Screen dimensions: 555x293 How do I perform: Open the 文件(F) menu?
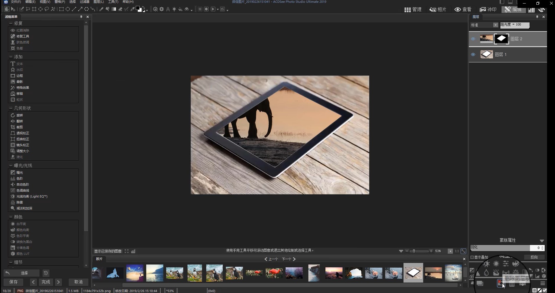(16, 2)
